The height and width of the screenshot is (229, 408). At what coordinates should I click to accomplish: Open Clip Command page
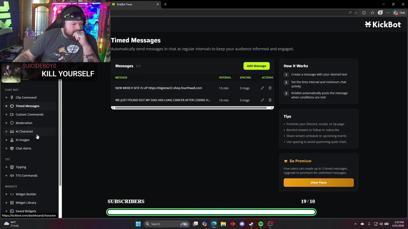tap(26, 97)
